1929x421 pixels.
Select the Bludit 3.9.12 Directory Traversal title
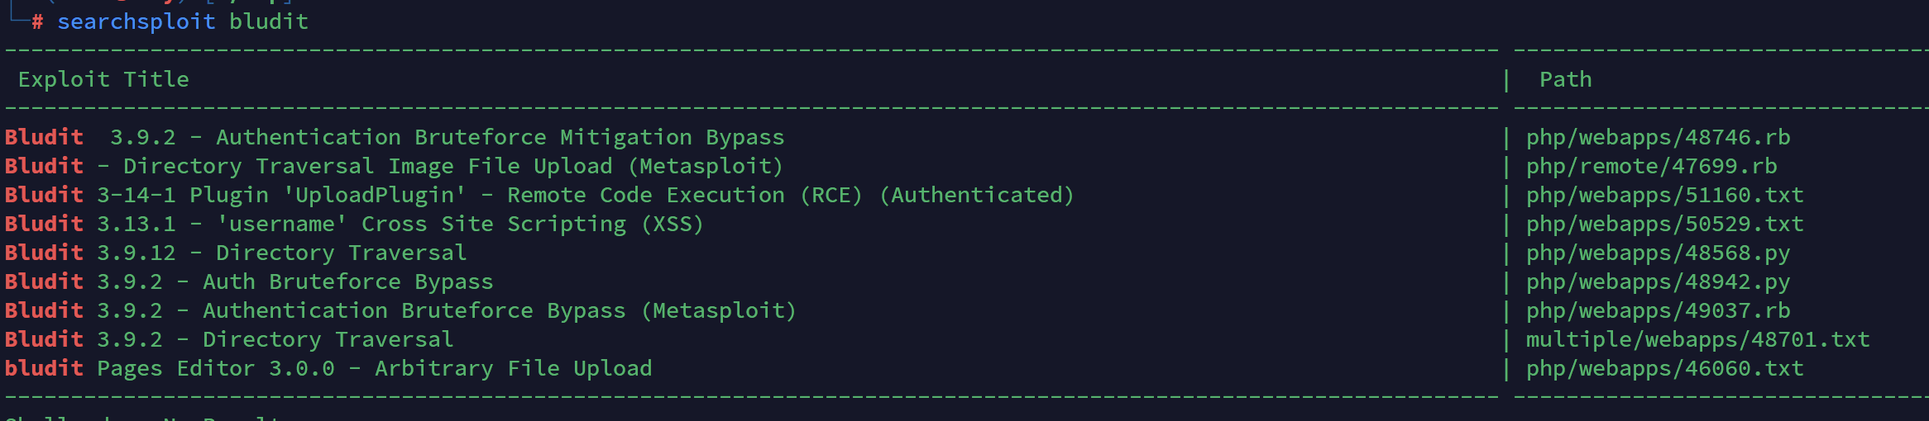click(236, 253)
